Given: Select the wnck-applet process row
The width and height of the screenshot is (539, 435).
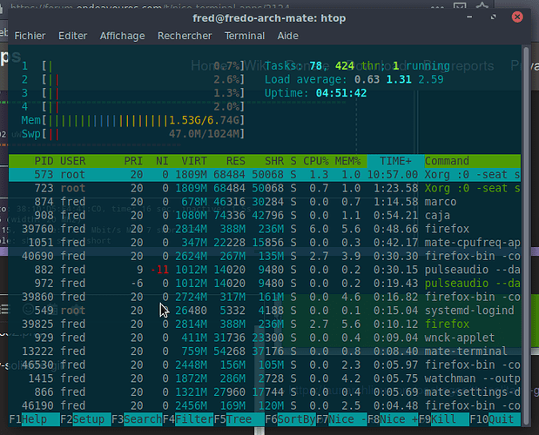Looking at the screenshot, I should (265, 338).
